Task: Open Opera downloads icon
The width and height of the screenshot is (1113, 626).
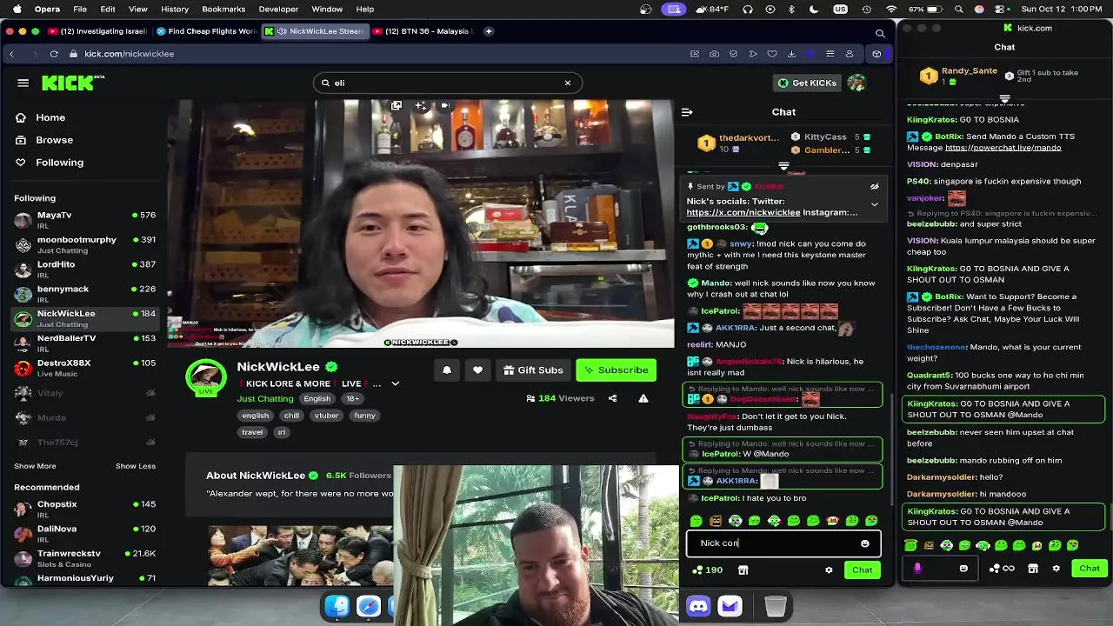Action: click(791, 54)
